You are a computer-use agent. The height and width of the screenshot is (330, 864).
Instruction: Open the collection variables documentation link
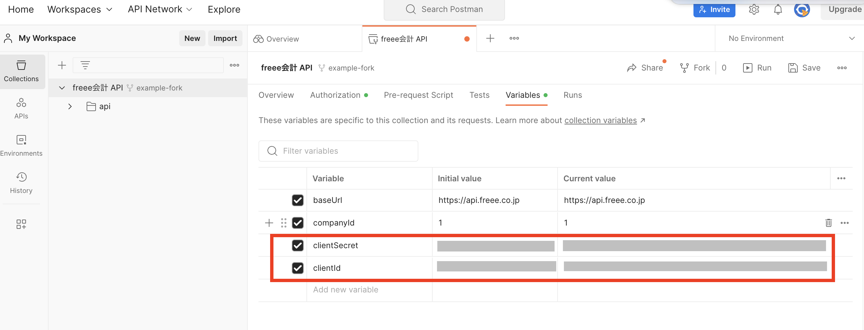pos(601,120)
